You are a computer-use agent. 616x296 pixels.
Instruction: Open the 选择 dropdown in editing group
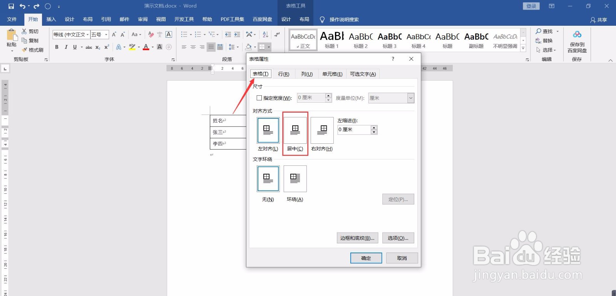pos(546,50)
